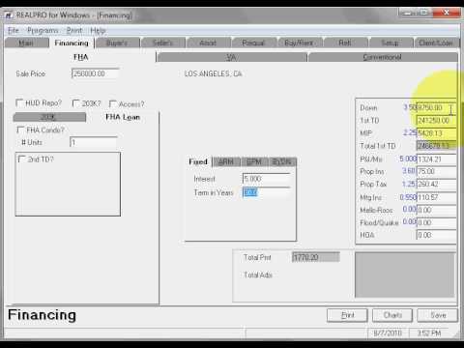Open the Programs menu
The width and height of the screenshot is (464, 348).
coord(43,31)
